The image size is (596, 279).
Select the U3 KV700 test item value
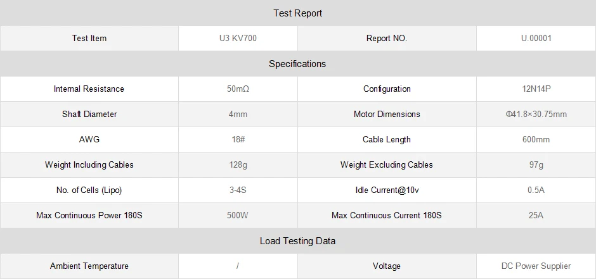(238, 38)
